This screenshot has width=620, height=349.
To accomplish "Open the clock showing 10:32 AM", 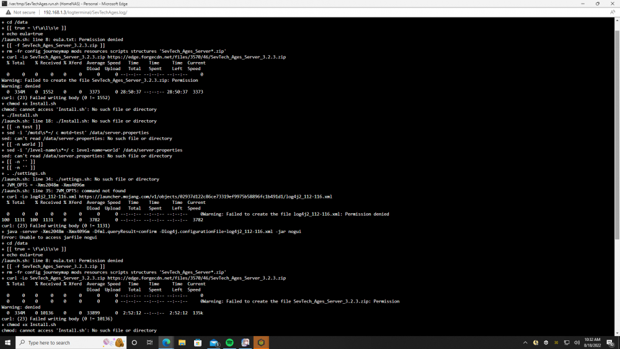I will coord(592,342).
